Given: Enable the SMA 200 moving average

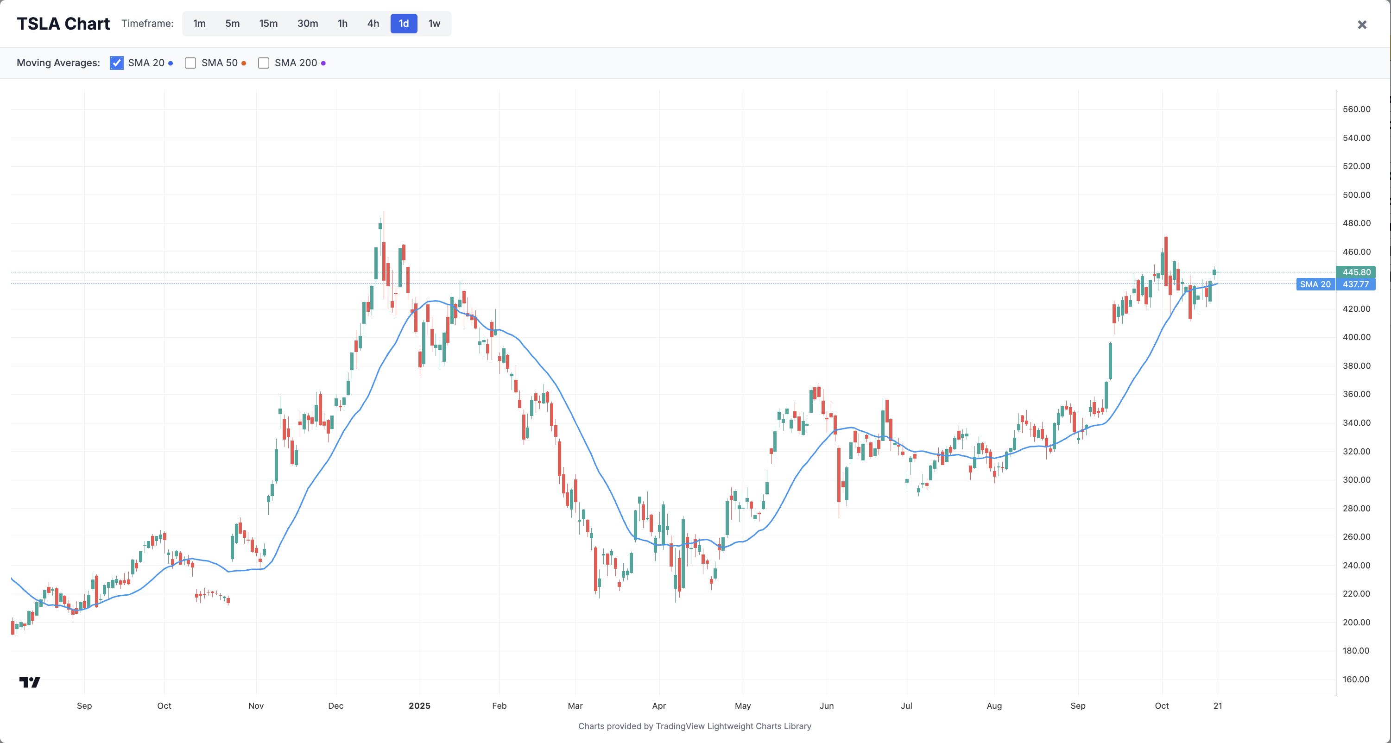Looking at the screenshot, I should click(x=264, y=63).
